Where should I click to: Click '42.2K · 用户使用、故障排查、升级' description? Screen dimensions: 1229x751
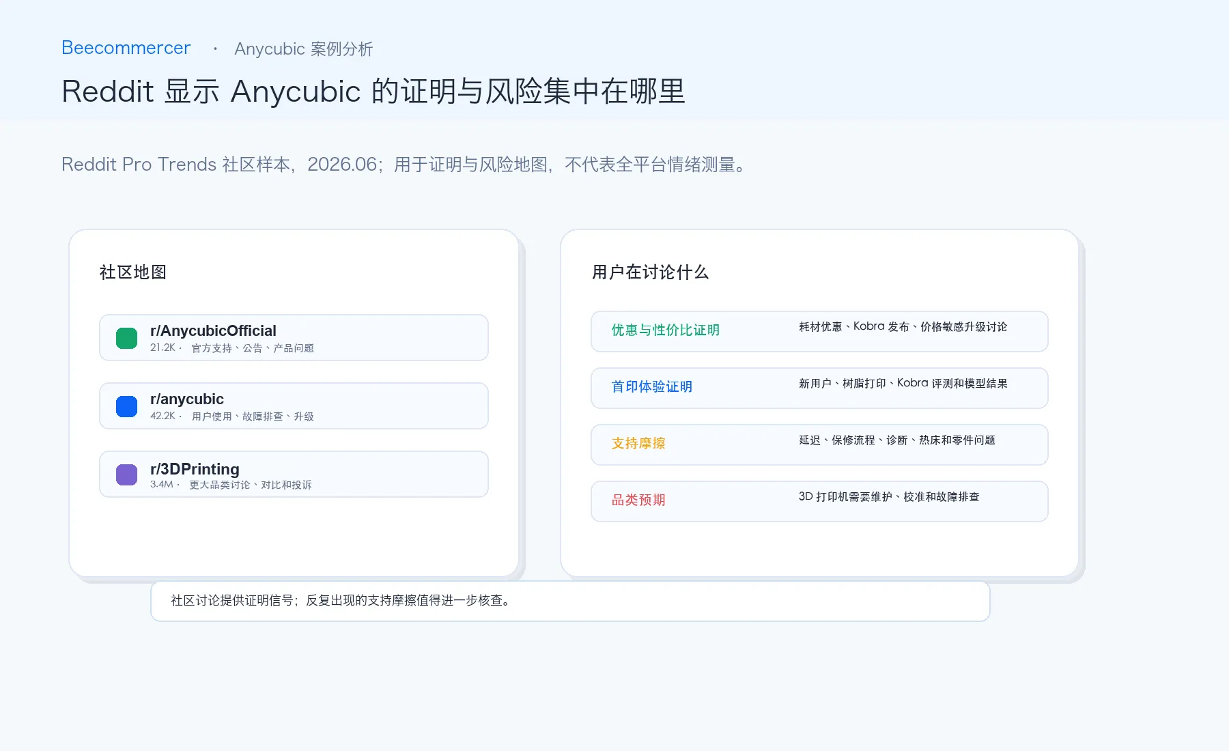coord(232,416)
